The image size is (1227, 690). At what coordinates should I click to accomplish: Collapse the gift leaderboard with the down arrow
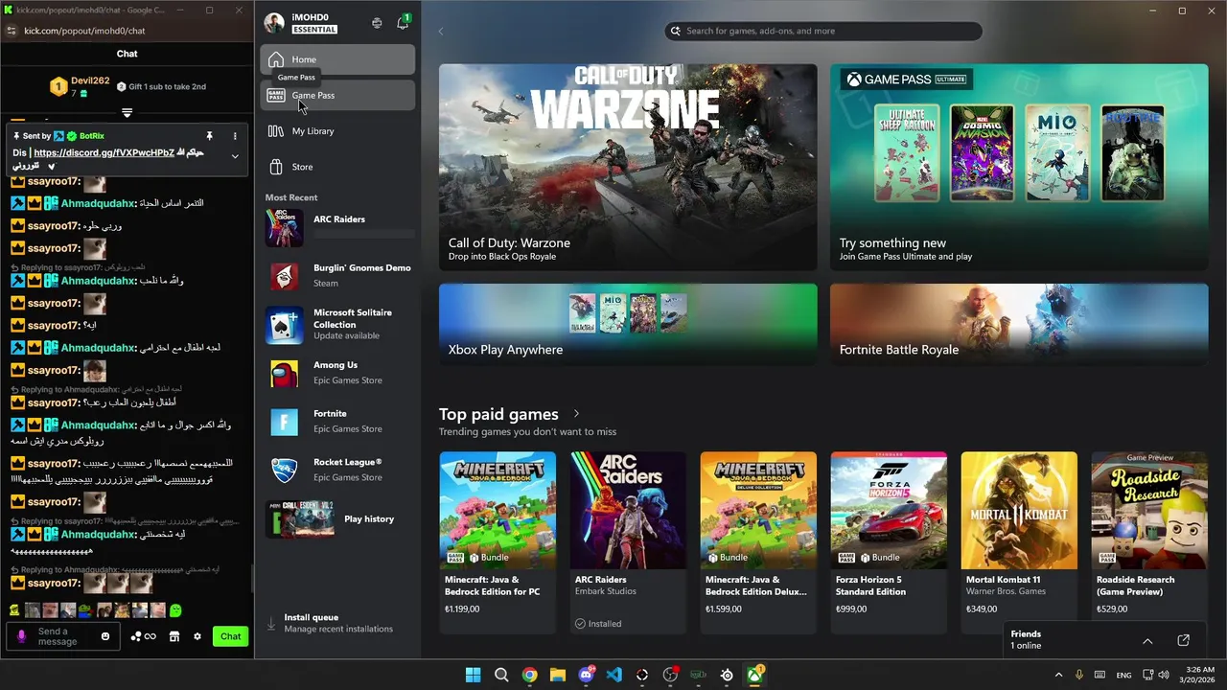[127, 113]
